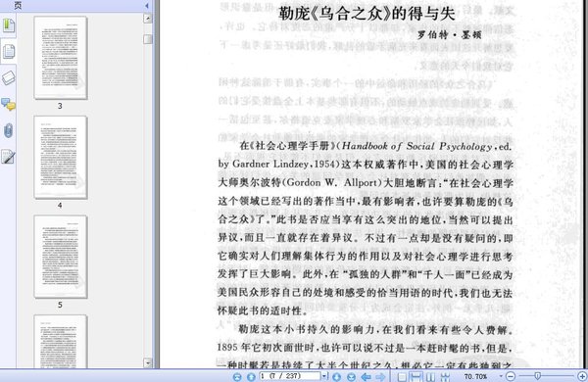Click the text 'by Gardner Lindzey,1954'
This screenshot has width=588, height=382.
point(277,165)
